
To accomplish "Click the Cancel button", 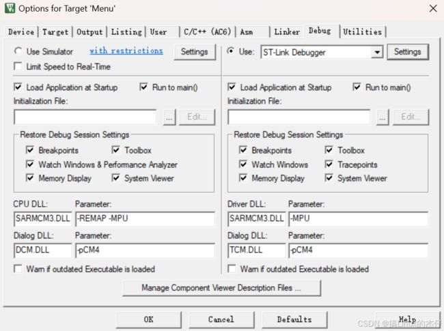I will [x=221, y=319].
